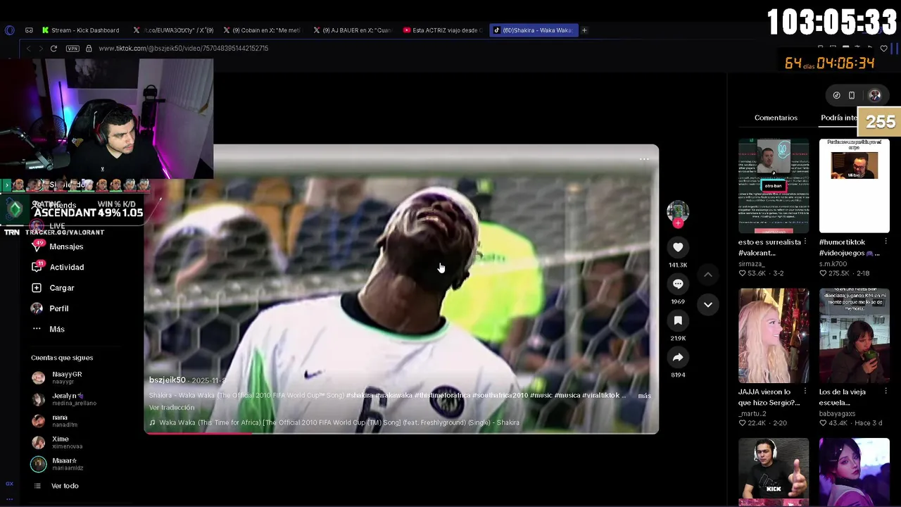The height and width of the screenshot is (507, 901).
Task: Share the video using the arrow icon
Action: tap(678, 357)
